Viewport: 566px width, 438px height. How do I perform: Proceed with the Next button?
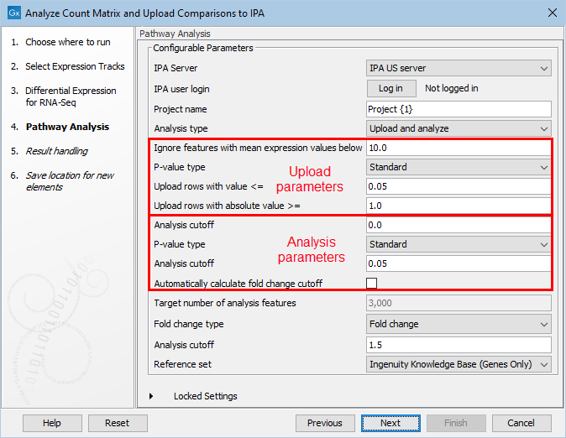[x=390, y=423]
